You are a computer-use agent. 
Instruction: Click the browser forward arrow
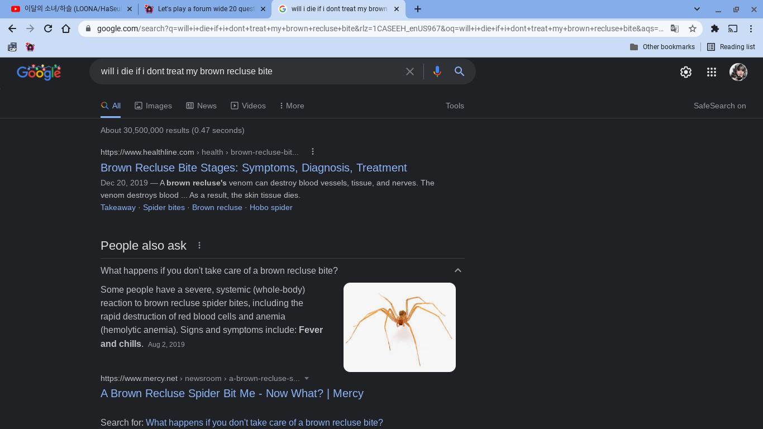30,28
